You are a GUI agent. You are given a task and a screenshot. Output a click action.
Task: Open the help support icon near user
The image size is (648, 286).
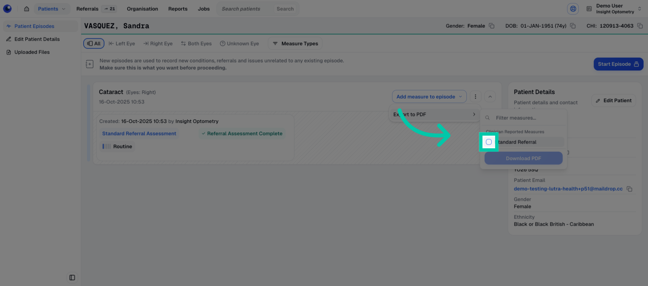573,9
